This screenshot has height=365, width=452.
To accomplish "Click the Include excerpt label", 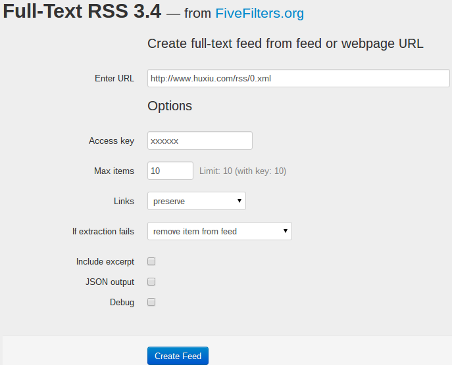I will point(105,261).
